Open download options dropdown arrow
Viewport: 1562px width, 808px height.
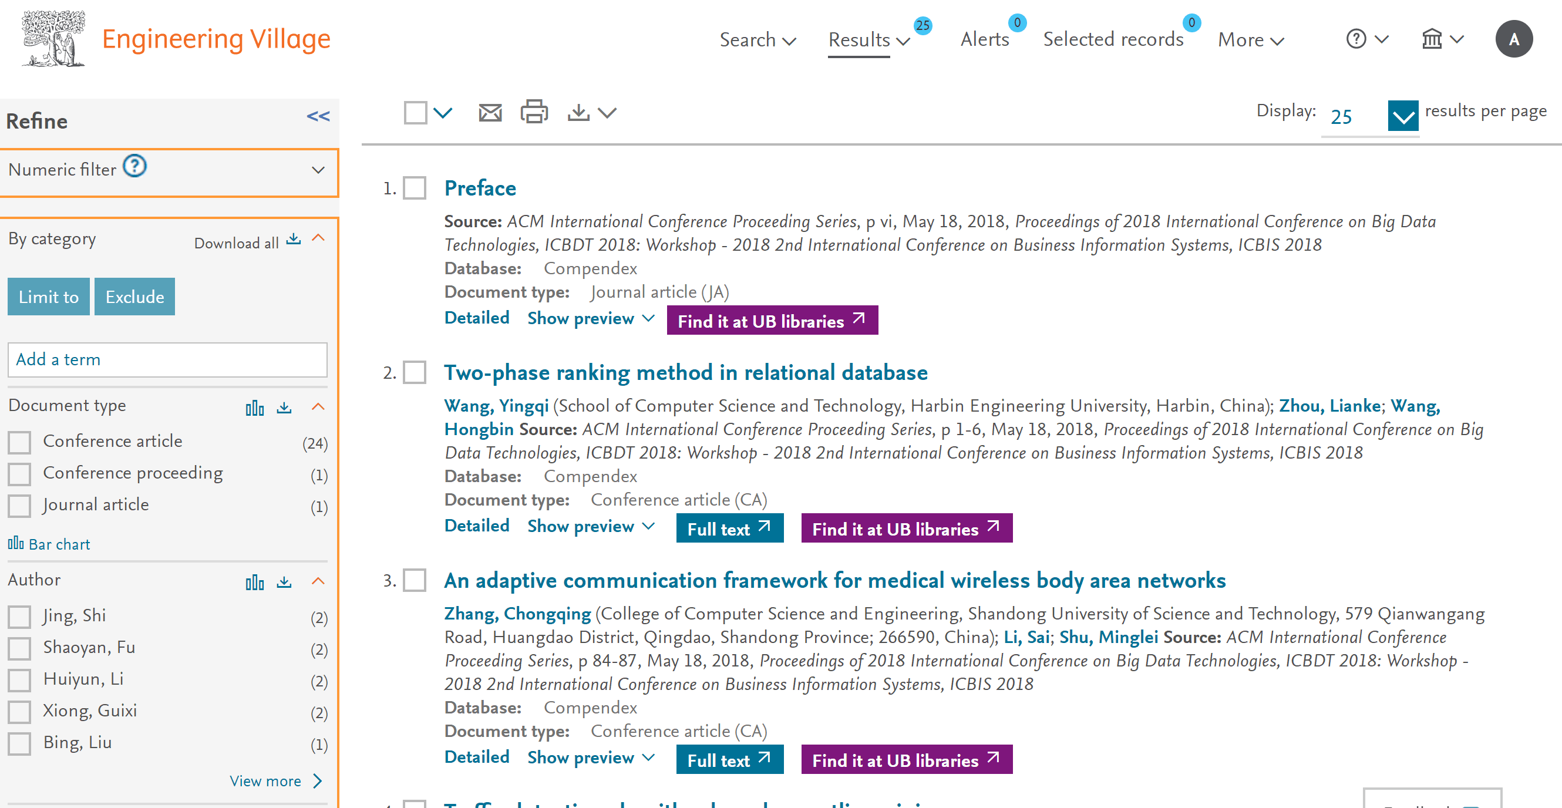tap(607, 113)
